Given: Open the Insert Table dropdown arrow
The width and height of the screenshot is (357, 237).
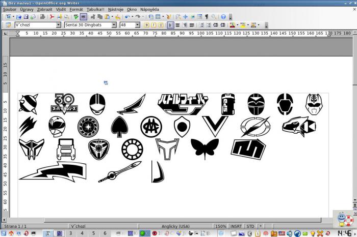Looking at the screenshot, I should pyautogui.click(x=163, y=17).
